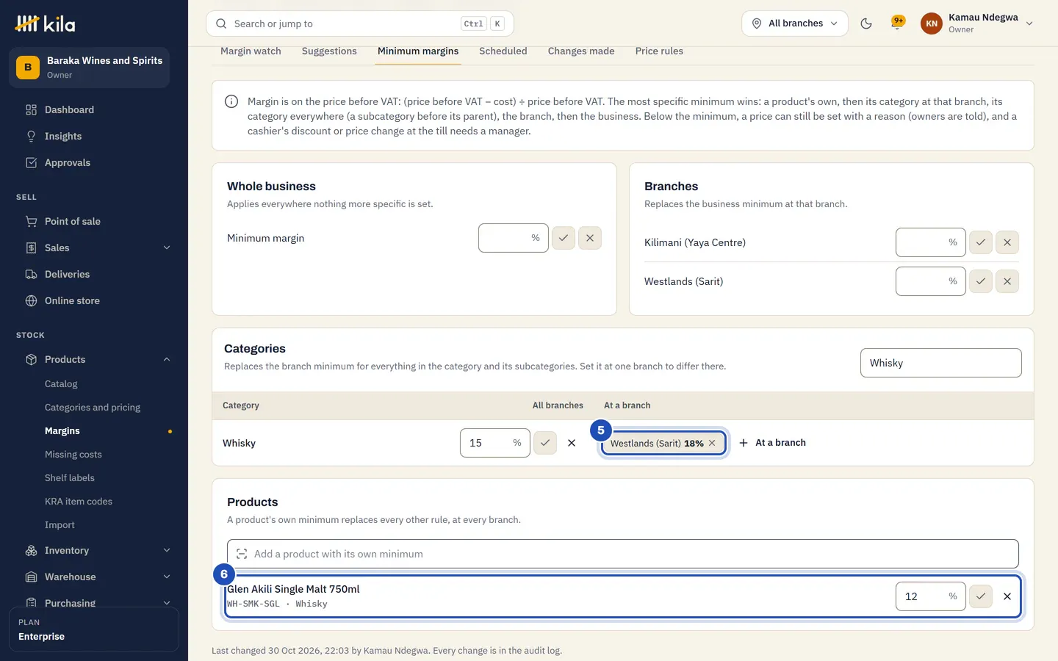Go to Insights in sidebar
Screen dimensions: 1058x661
(x=94, y=136)
